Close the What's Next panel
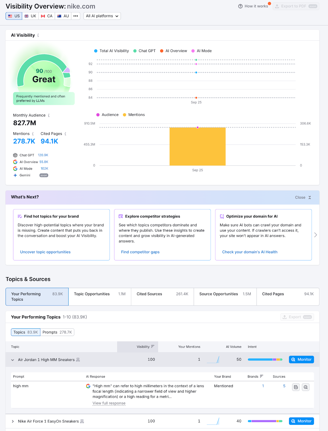This screenshot has height=431, width=328. pos(303,197)
